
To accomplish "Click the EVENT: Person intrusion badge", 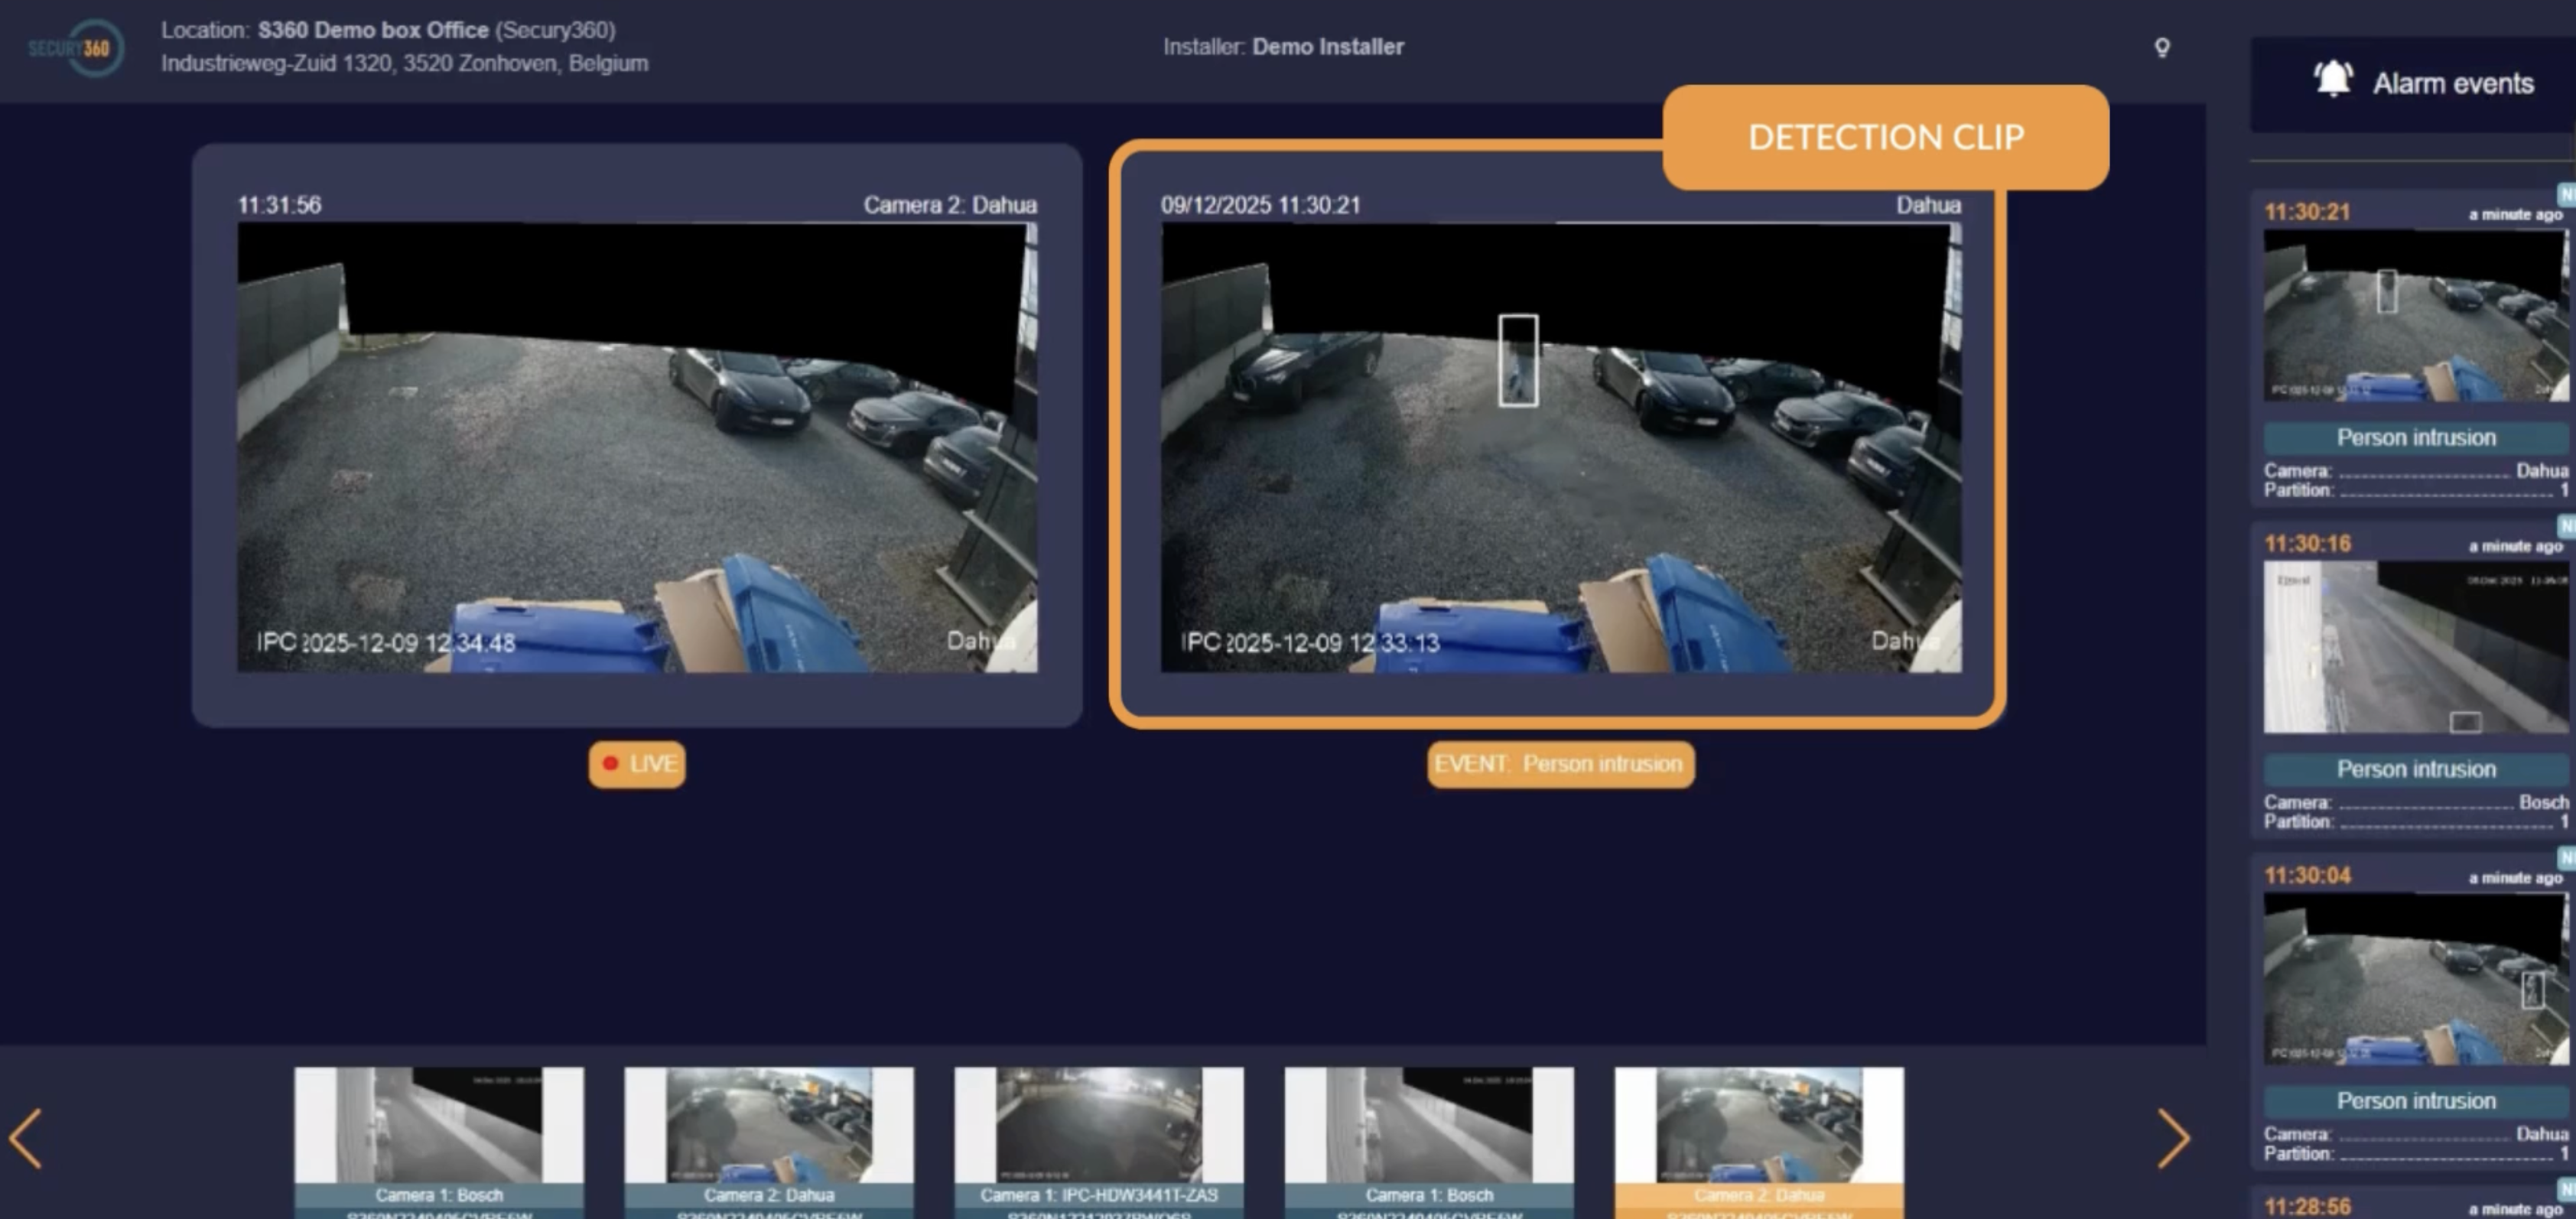I will tap(1560, 764).
